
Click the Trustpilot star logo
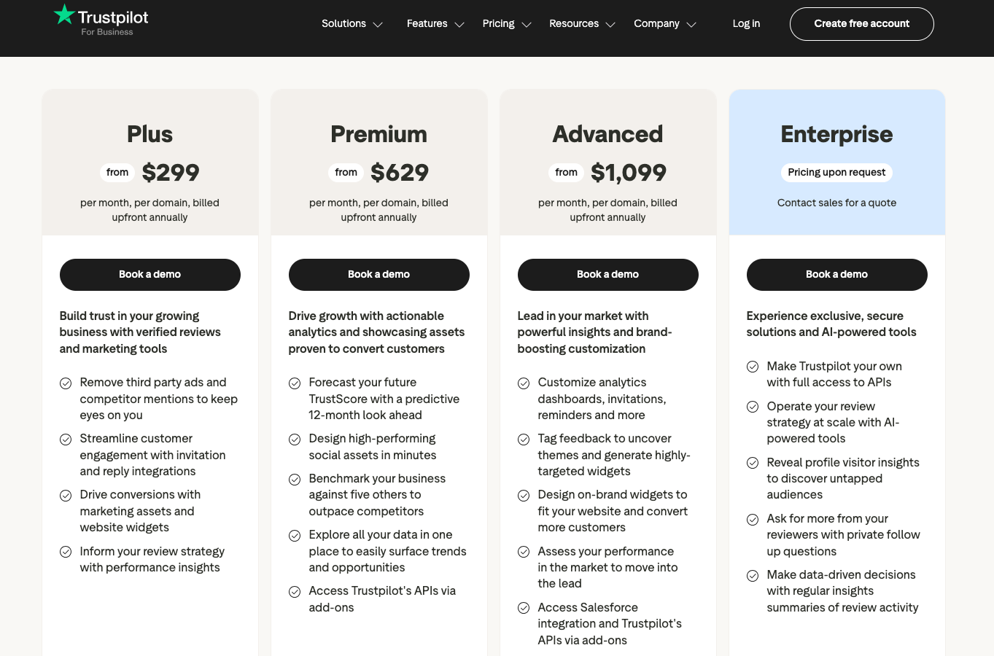(63, 17)
